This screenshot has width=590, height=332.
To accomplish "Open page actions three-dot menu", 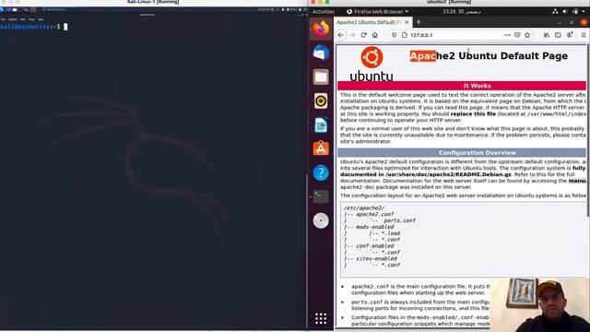I will pos(507,35).
